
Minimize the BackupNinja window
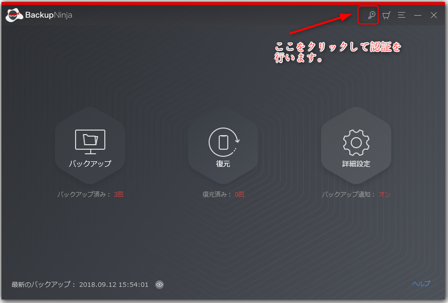418,15
